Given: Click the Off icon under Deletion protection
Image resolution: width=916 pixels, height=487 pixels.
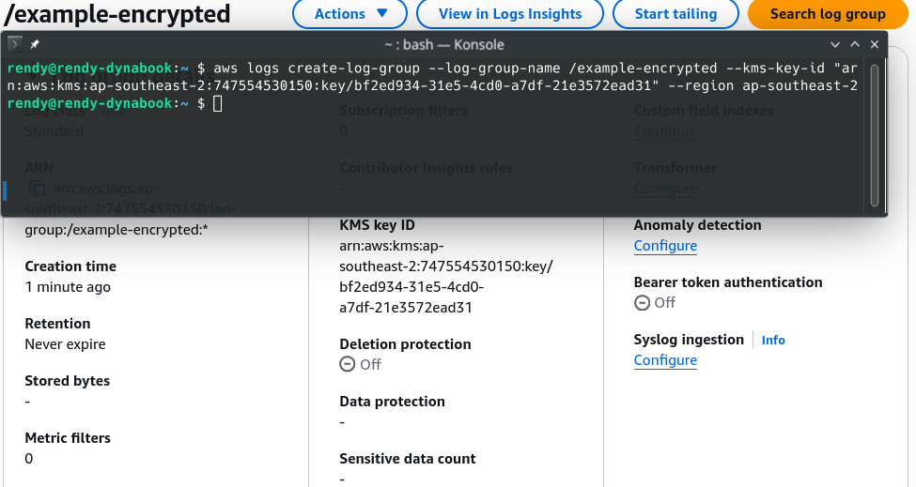Looking at the screenshot, I should click(347, 364).
